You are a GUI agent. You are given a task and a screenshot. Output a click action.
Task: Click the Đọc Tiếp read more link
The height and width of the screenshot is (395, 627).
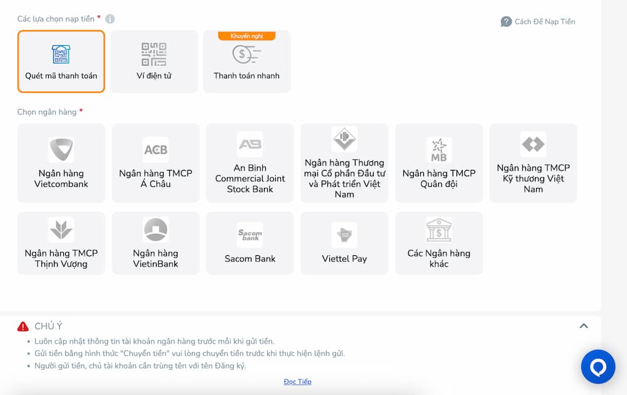tap(297, 381)
